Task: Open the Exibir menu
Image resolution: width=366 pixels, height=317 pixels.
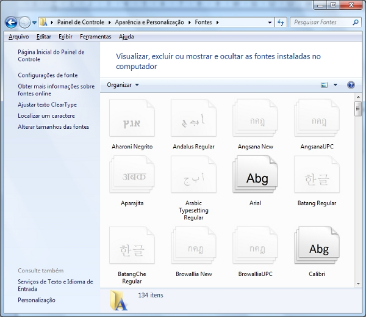Action: (65, 37)
